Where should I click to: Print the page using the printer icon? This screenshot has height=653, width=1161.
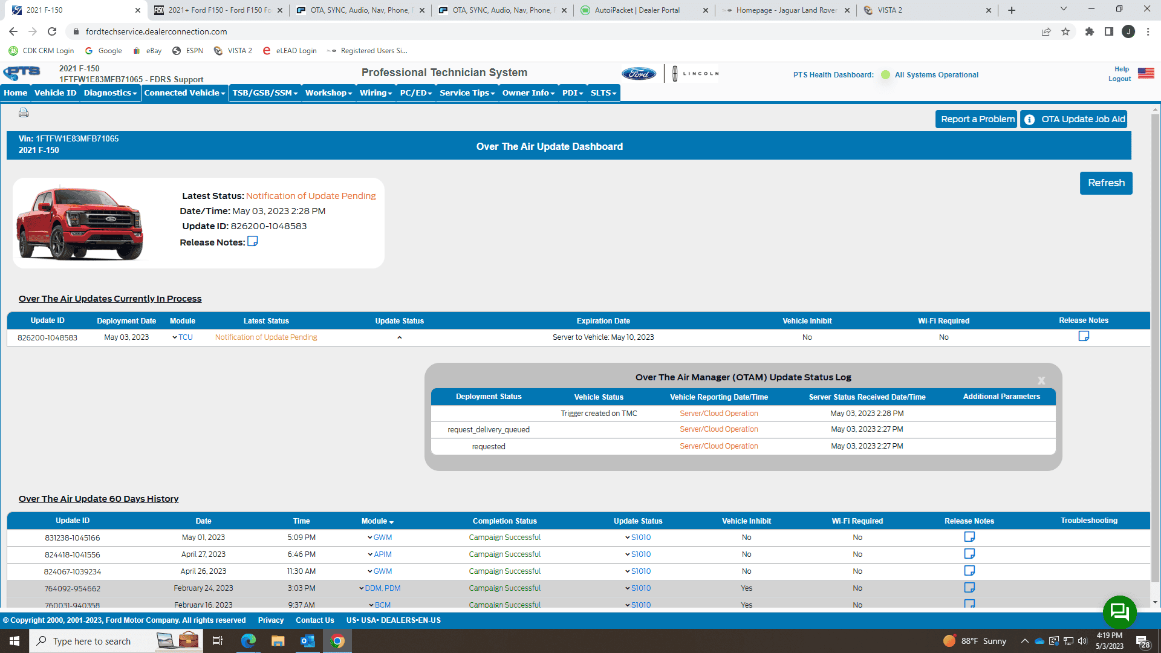coord(24,112)
